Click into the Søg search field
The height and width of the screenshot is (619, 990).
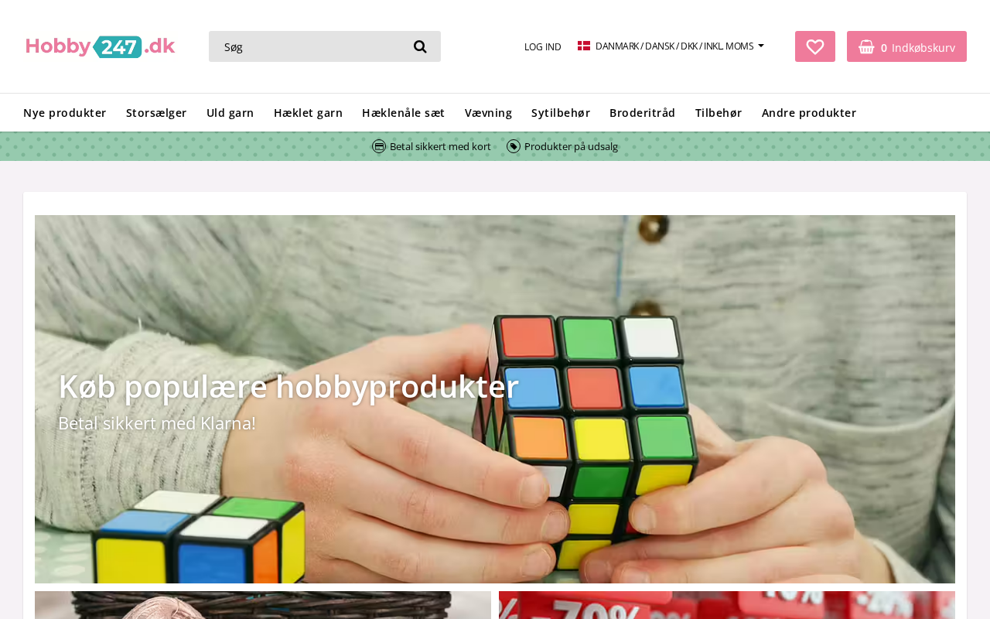(309, 46)
